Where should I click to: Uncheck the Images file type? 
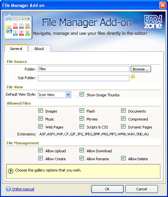tap(40, 111)
